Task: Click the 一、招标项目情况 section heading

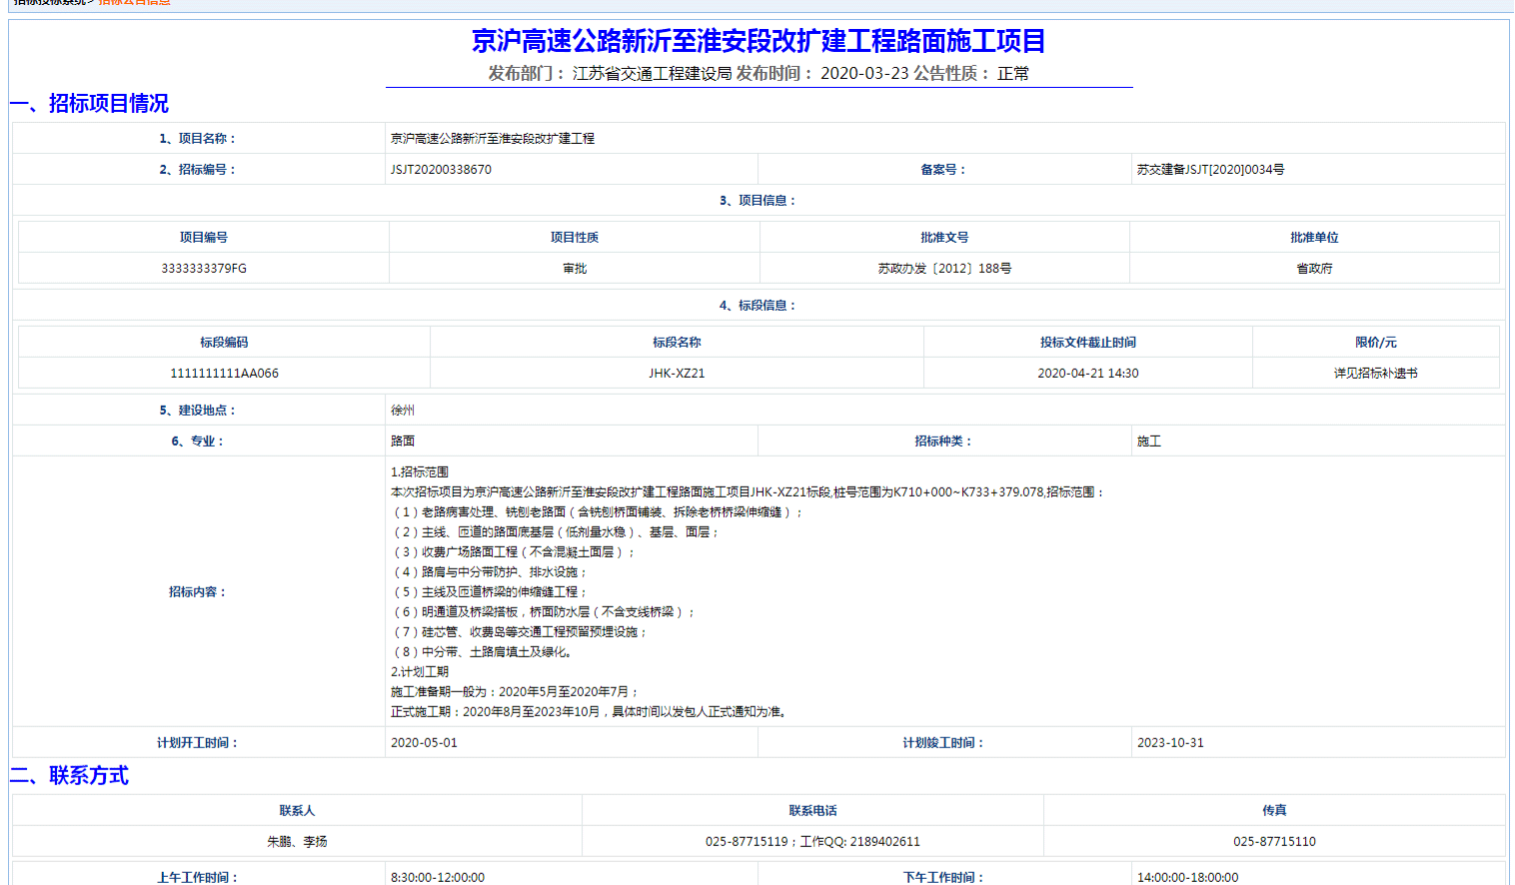Action: coord(89,104)
